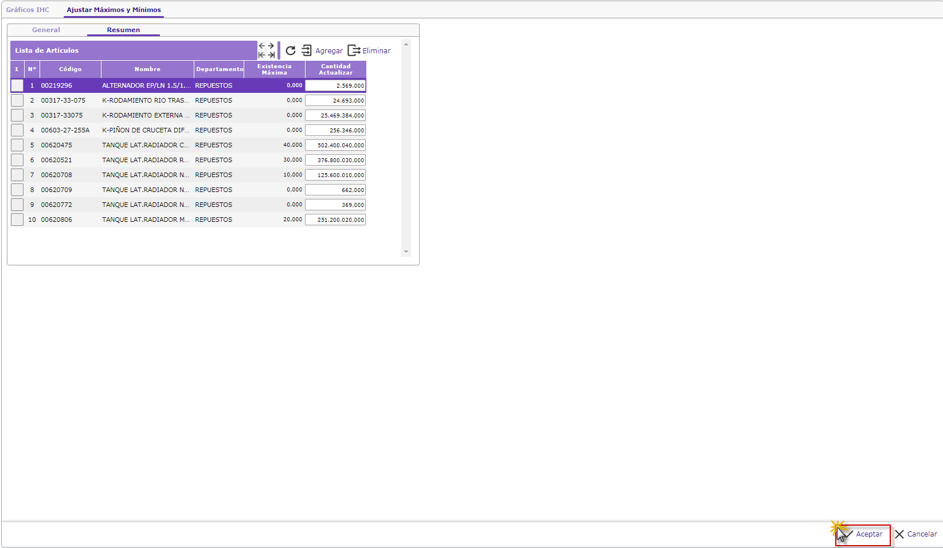Tick the checkbox for article 00620521

17,160
